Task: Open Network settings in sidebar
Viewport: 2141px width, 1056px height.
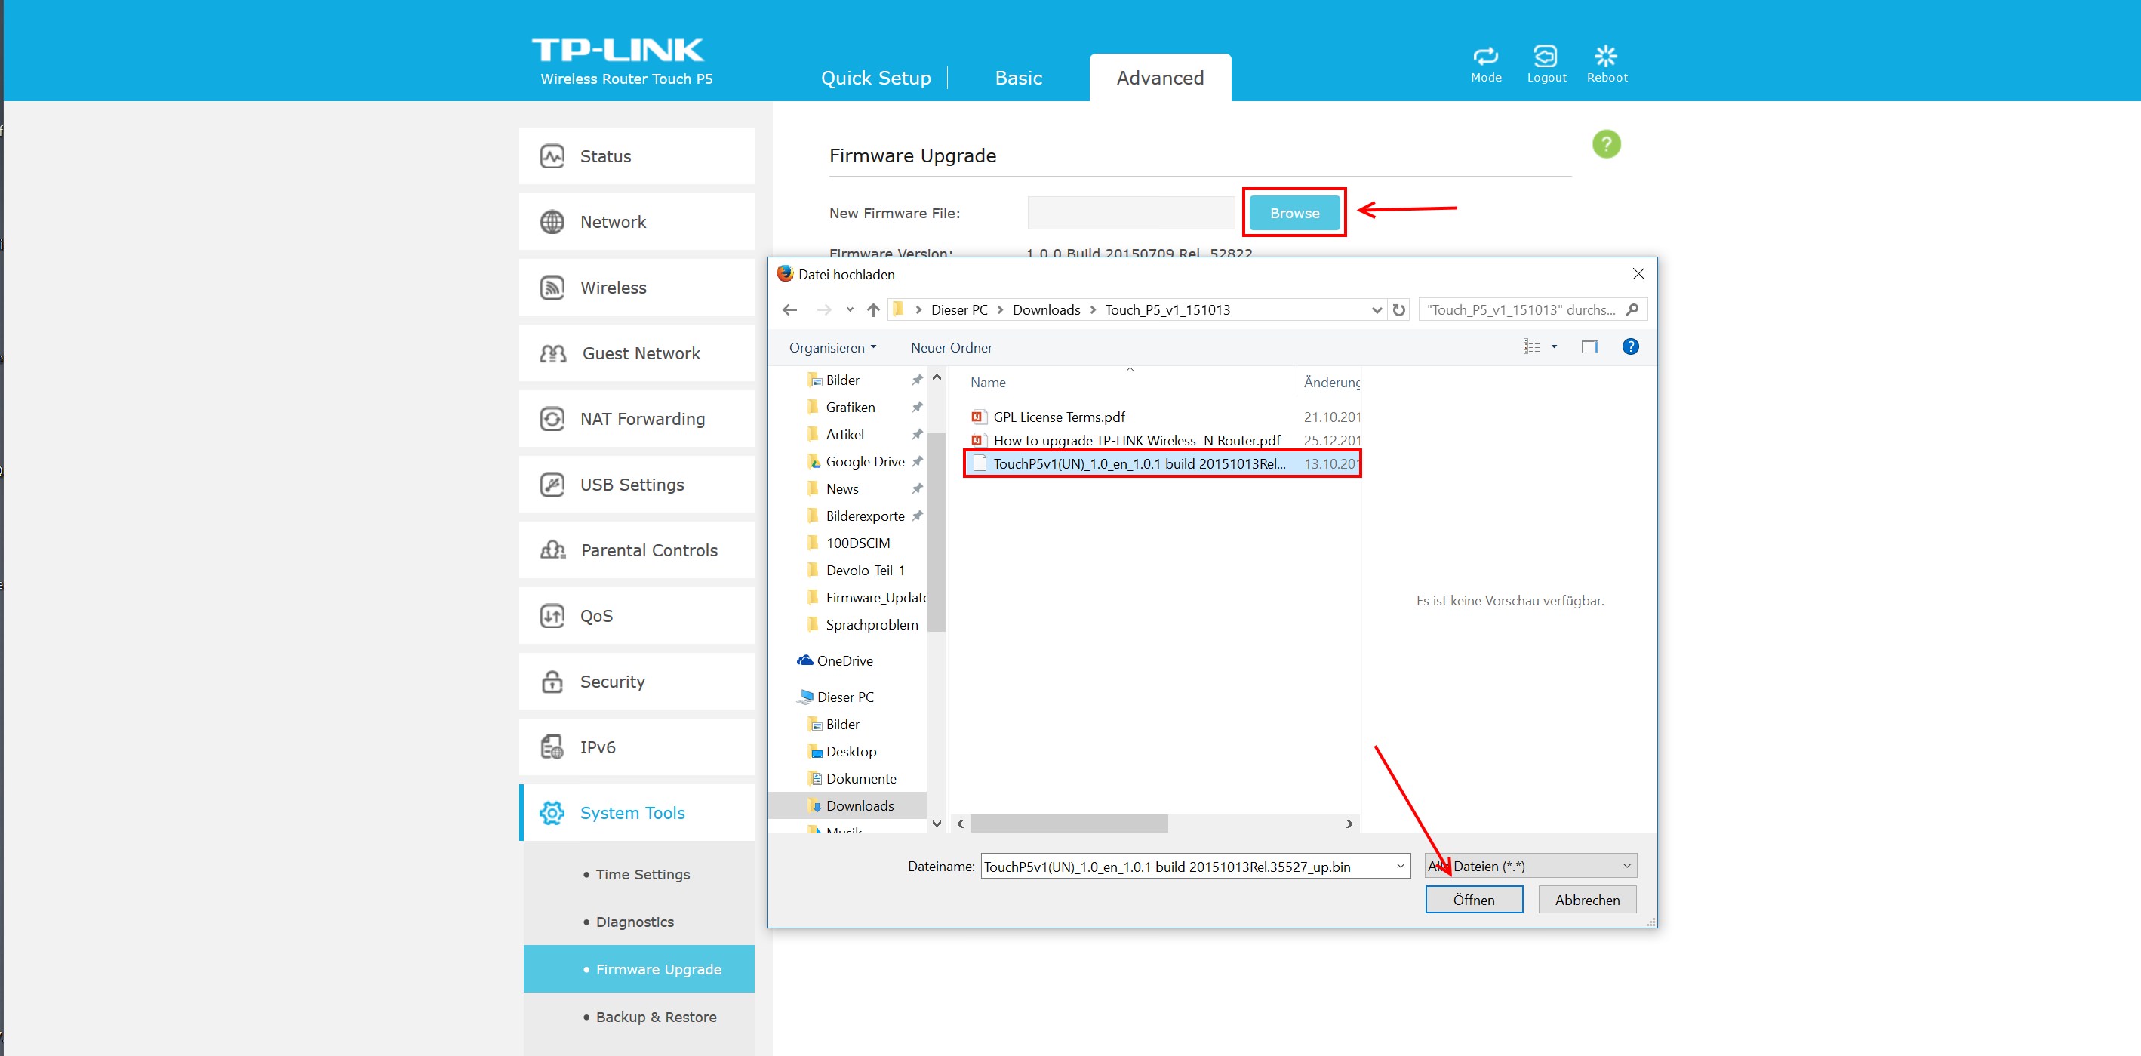Action: click(x=637, y=221)
